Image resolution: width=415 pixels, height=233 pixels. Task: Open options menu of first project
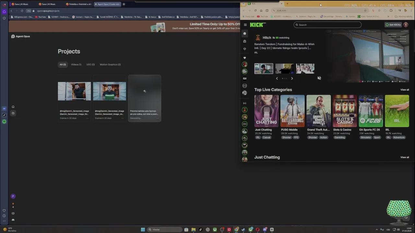pyautogui.click(x=87, y=118)
